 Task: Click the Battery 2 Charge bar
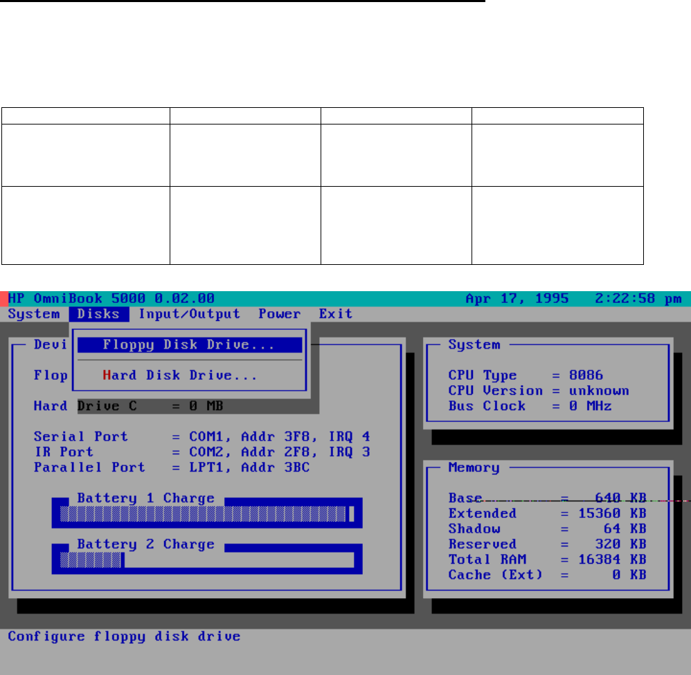pyautogui.click(x=206, y=560)
